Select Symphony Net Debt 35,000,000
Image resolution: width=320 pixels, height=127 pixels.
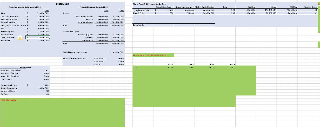[x=250, y=10]
